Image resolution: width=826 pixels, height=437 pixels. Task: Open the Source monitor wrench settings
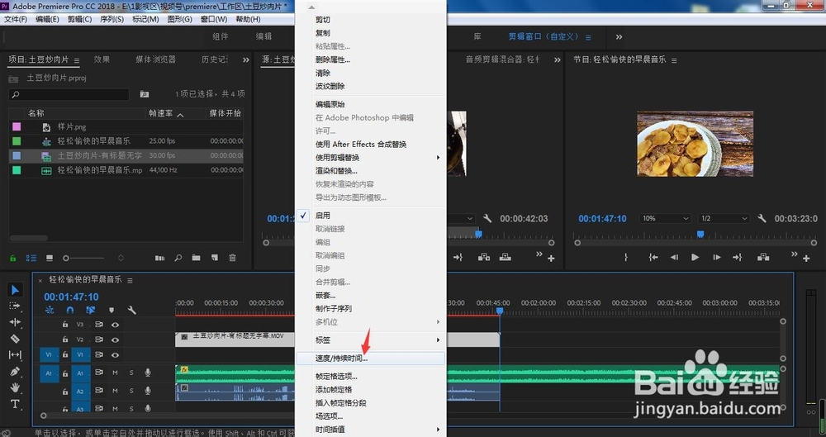click(487, 218)
